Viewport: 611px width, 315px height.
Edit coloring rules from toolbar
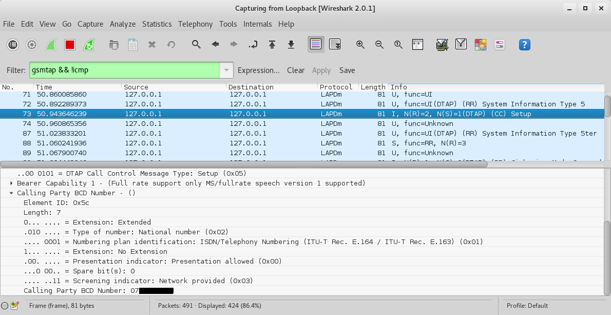click(480, 44)
